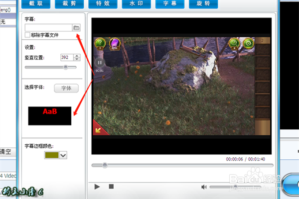Screen dimensions: 299x199
Task: Play the video preview
Action: [x=97, y=187]
